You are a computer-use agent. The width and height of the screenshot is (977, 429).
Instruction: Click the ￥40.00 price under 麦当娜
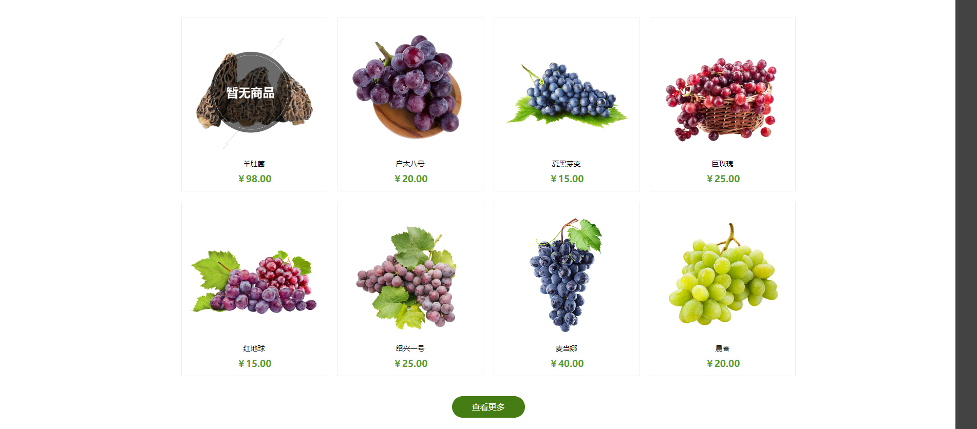pos(567,363)
